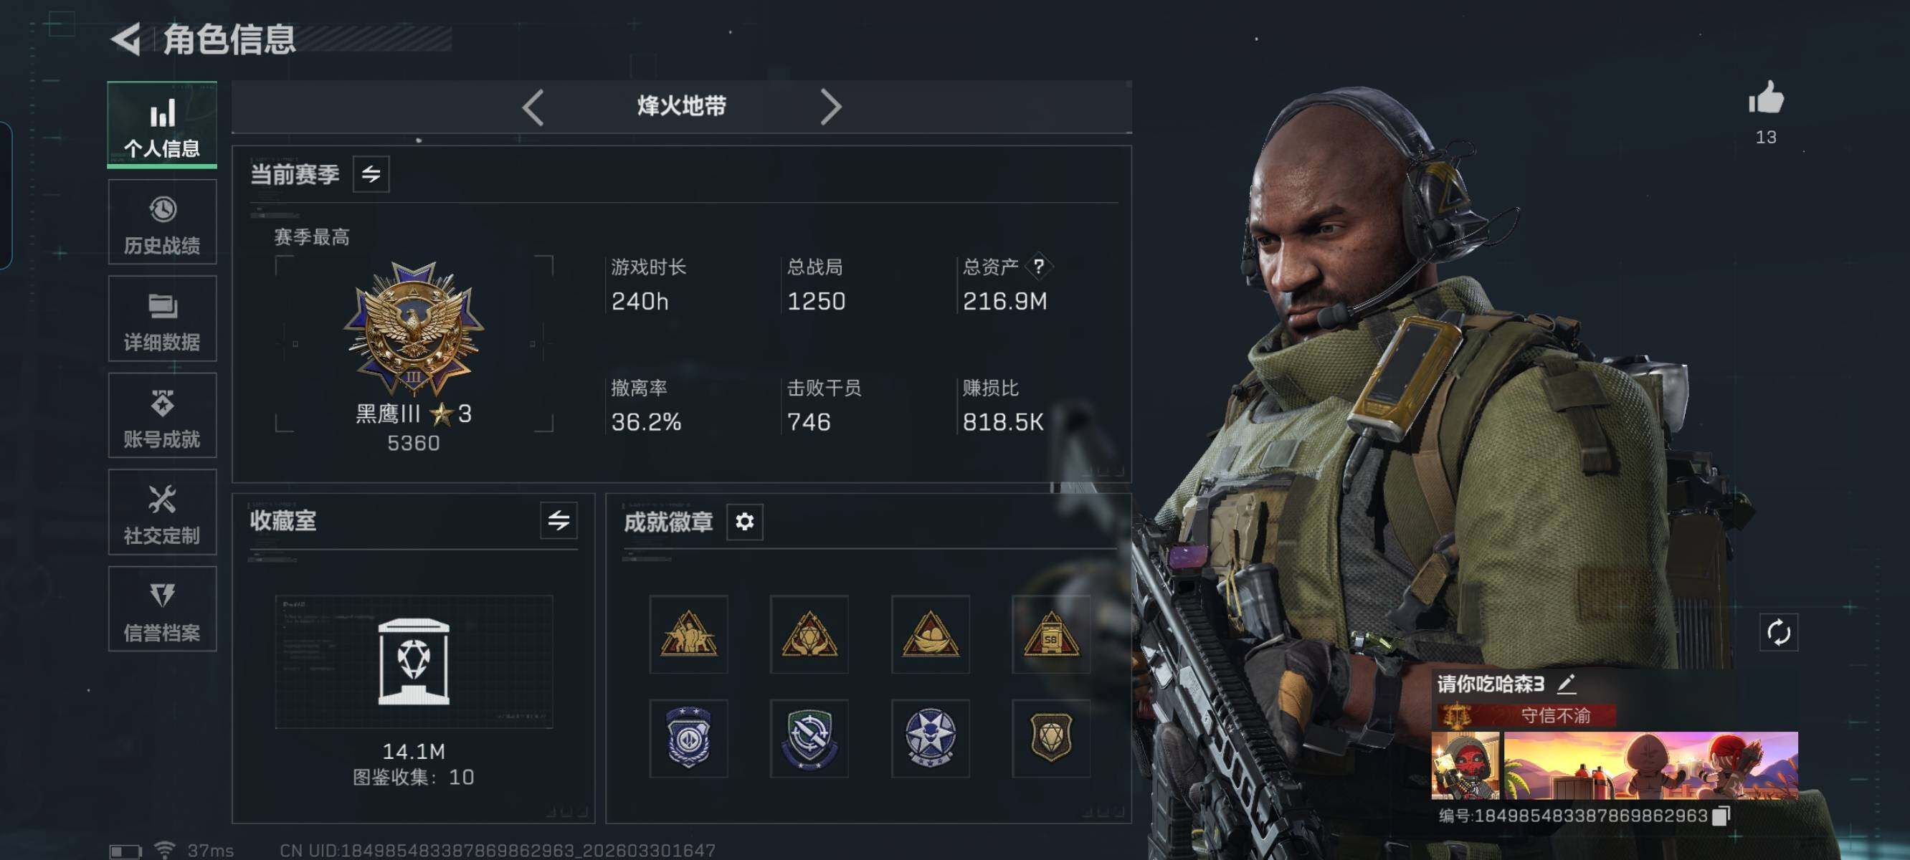The width and height of the screenshot is (1910, 860).
Task: Switch to the next mode with right chevron
Action: coord(830,107)
